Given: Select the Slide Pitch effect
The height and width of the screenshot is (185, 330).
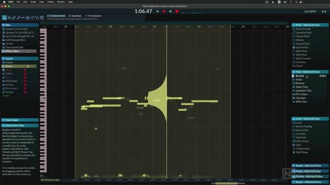Looking at the screenshot, I should coord(301,51).
